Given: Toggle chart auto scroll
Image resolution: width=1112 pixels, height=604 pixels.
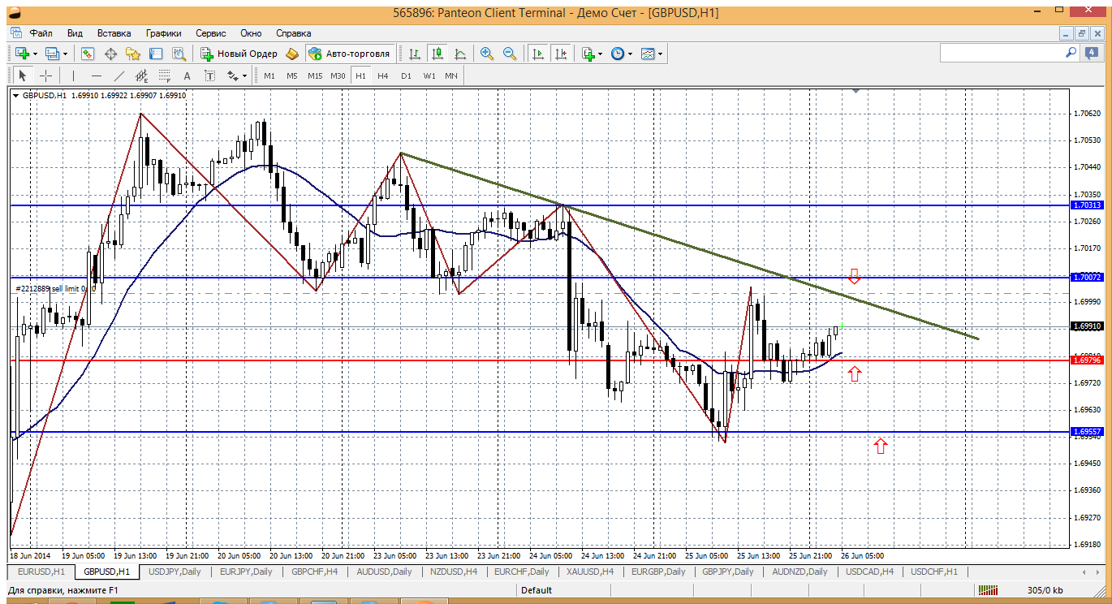Looking at the screenshot, I should [x=537, y=54].
